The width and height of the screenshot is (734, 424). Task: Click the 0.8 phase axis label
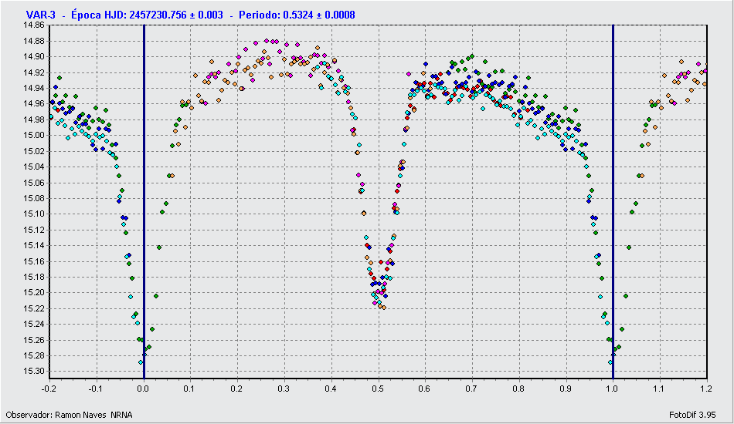point(518,389)
